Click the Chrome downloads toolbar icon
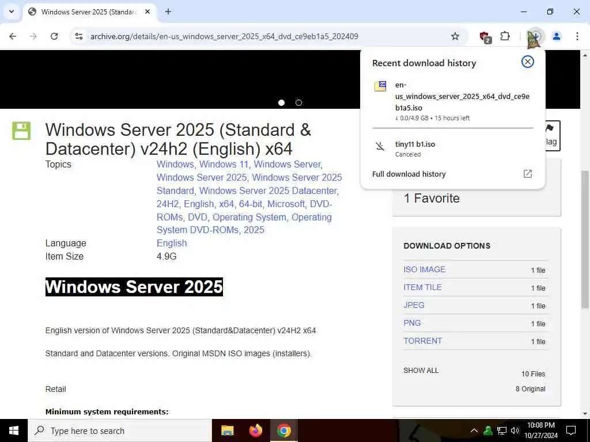 point(535,36)
